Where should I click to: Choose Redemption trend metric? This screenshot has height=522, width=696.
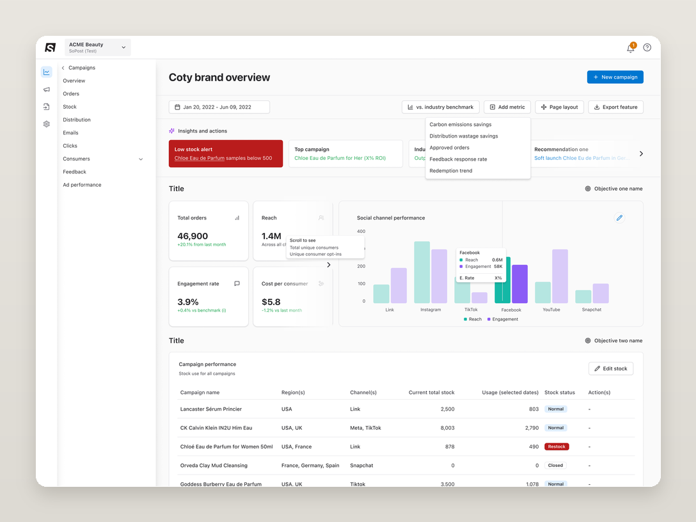(450, 171)
